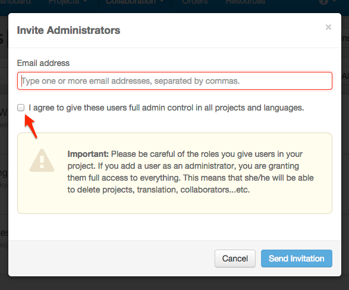Focus the email addresses input field
349x290 pixels.
click(x=175, y=81)
